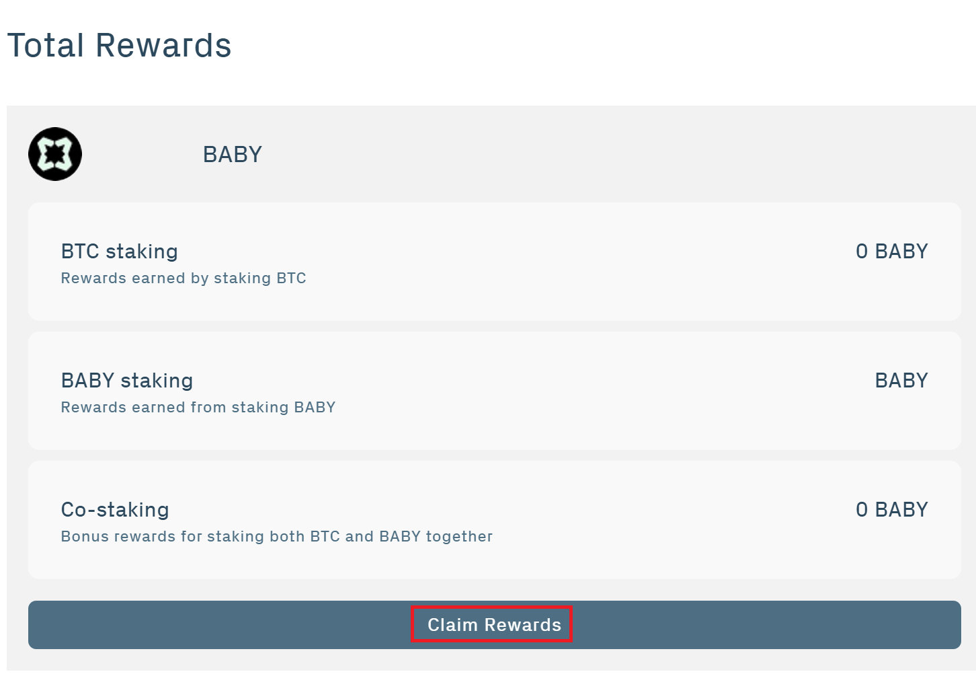This screenshot has width=976, height=674.
Task: Click the BTC staking title text
Action: click(119, 251)
